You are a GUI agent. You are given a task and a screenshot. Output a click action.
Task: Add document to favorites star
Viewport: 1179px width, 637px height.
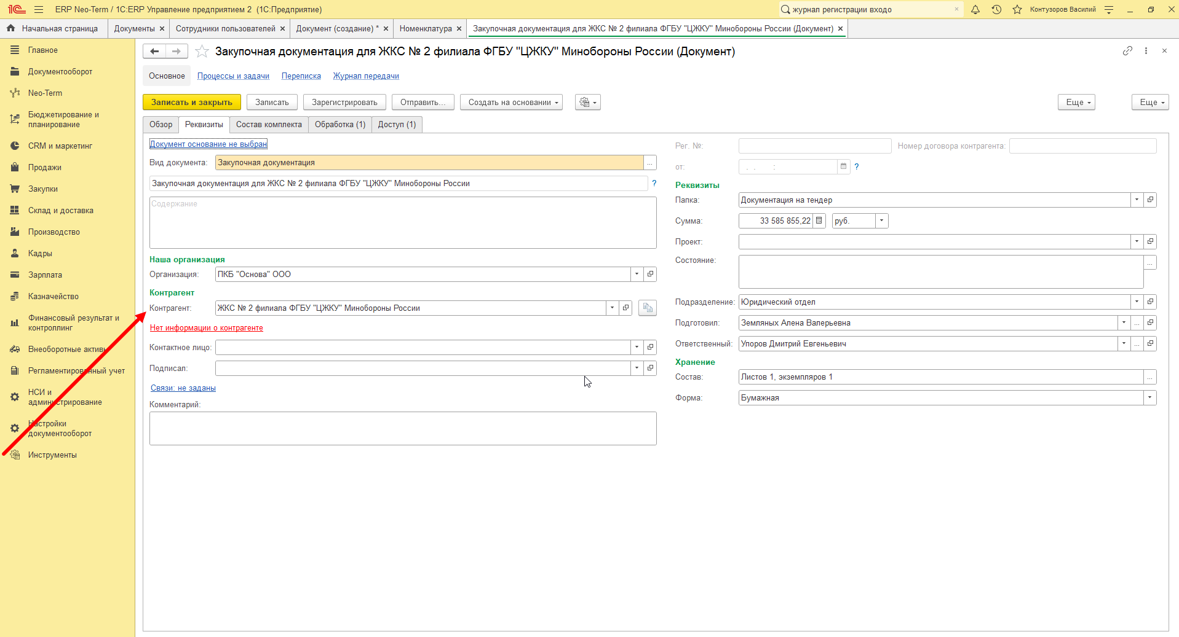pyautogui.click(x=202, y=52)
